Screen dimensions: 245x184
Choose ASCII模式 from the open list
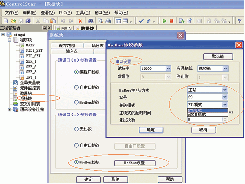coord(207,115)
